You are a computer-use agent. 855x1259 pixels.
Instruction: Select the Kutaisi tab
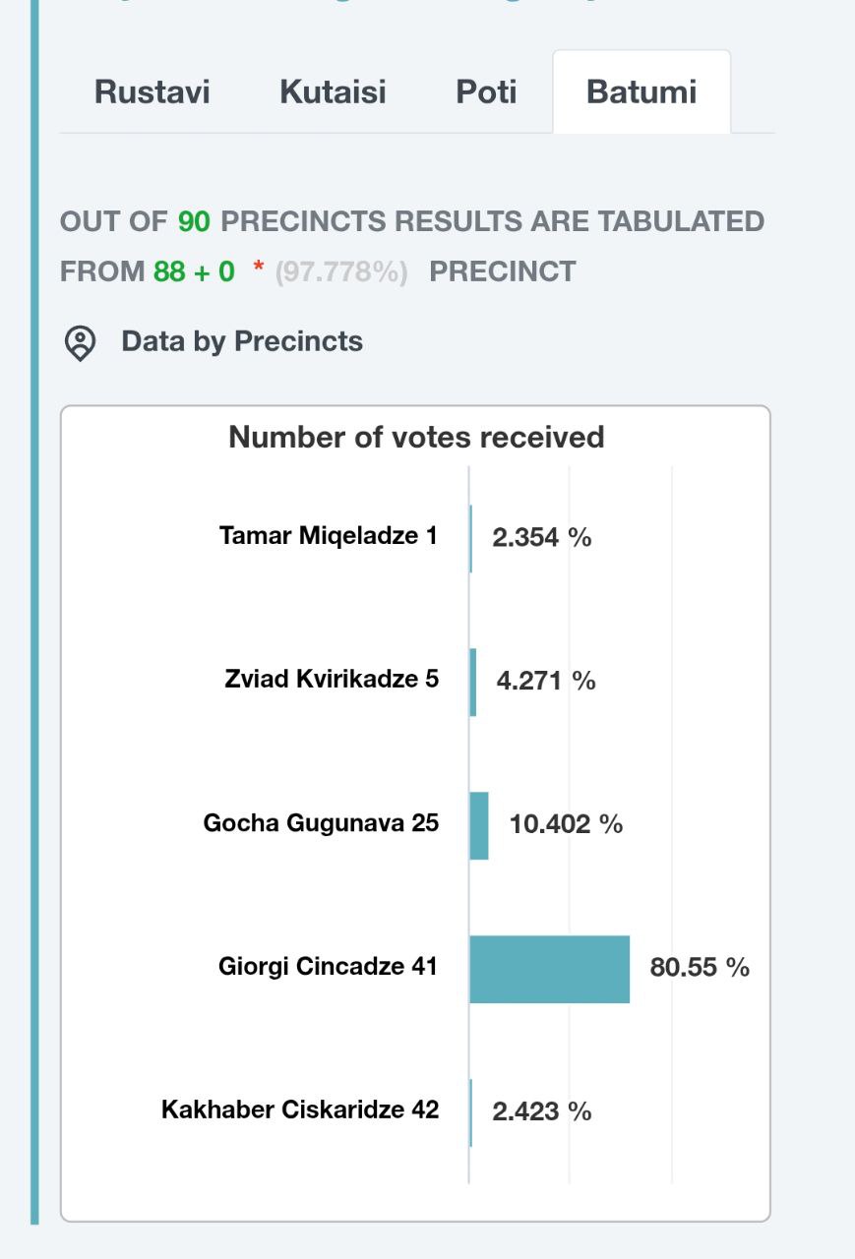point(333,91)
